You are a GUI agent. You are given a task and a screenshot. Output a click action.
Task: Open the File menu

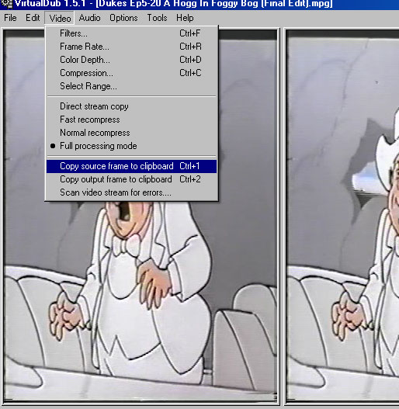tap(10, 18)
